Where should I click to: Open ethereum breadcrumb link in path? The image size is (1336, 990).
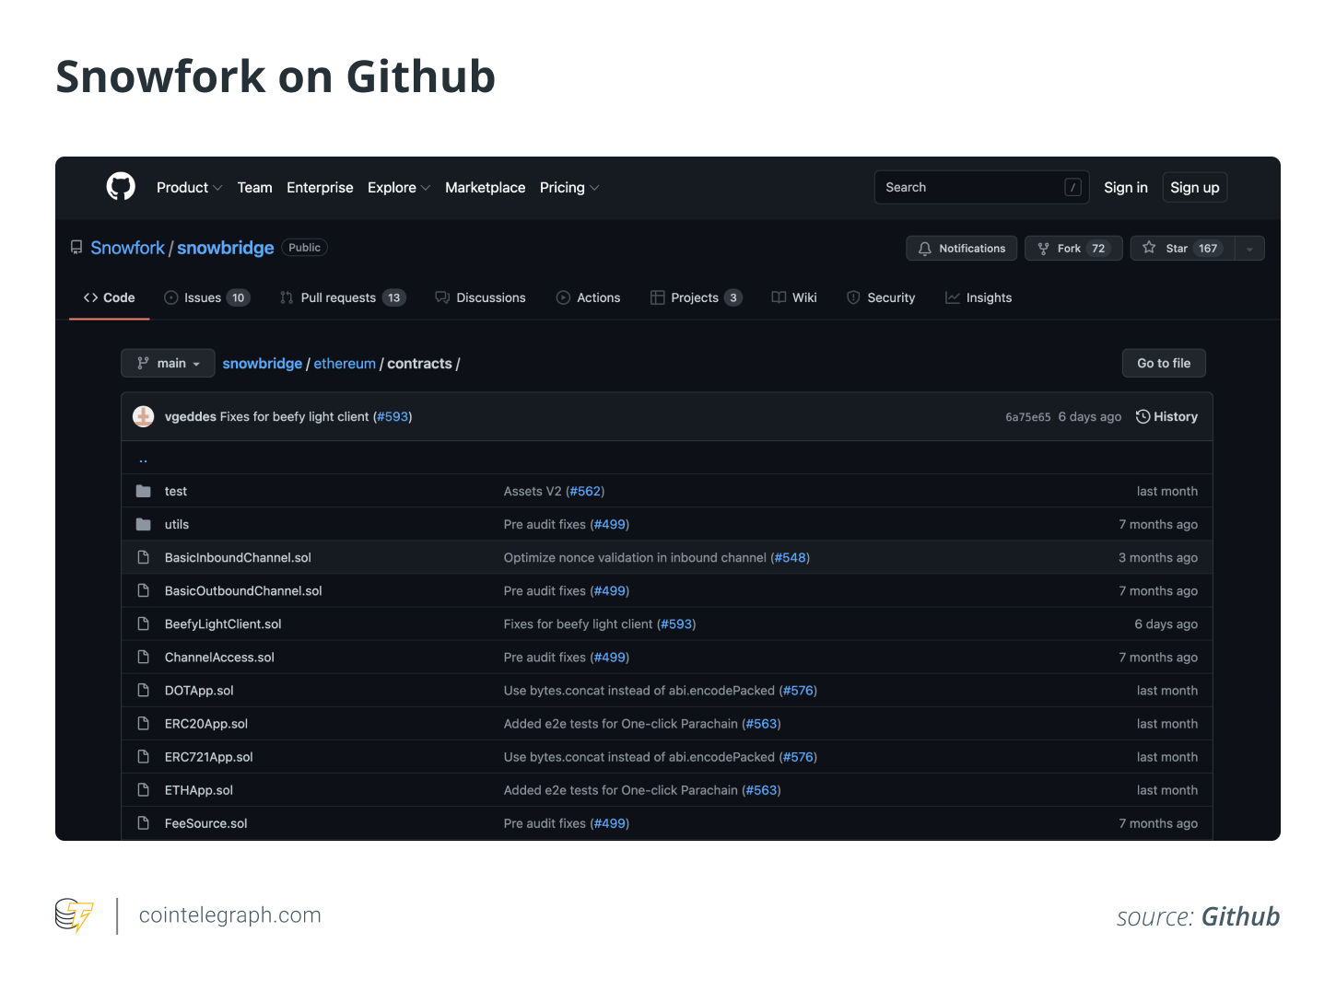[345, 363]
